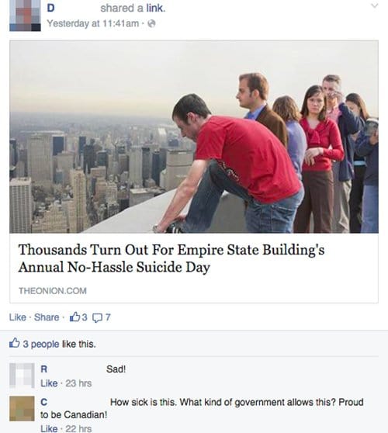
Task: Open commenter R's profile picture
Action: click(x=22, y=376)
